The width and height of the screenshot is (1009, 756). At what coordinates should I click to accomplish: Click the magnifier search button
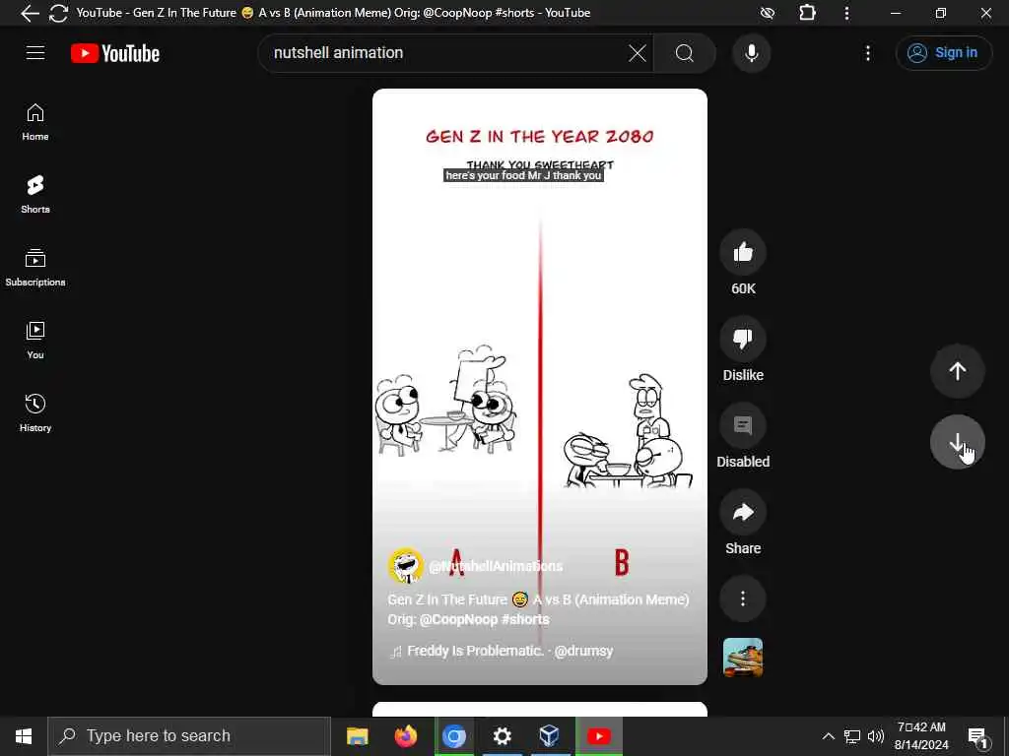coord(685,53)
